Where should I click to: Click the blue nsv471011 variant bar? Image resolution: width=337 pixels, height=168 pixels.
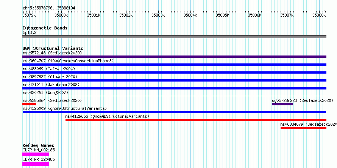click(x=174, y=88)
